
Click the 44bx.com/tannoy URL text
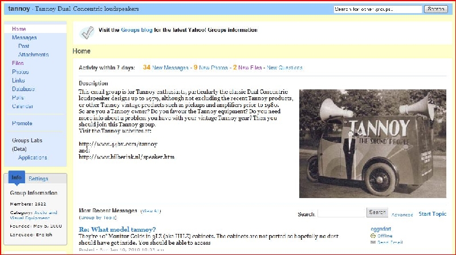pyautogui.click(x=118, y=144)
